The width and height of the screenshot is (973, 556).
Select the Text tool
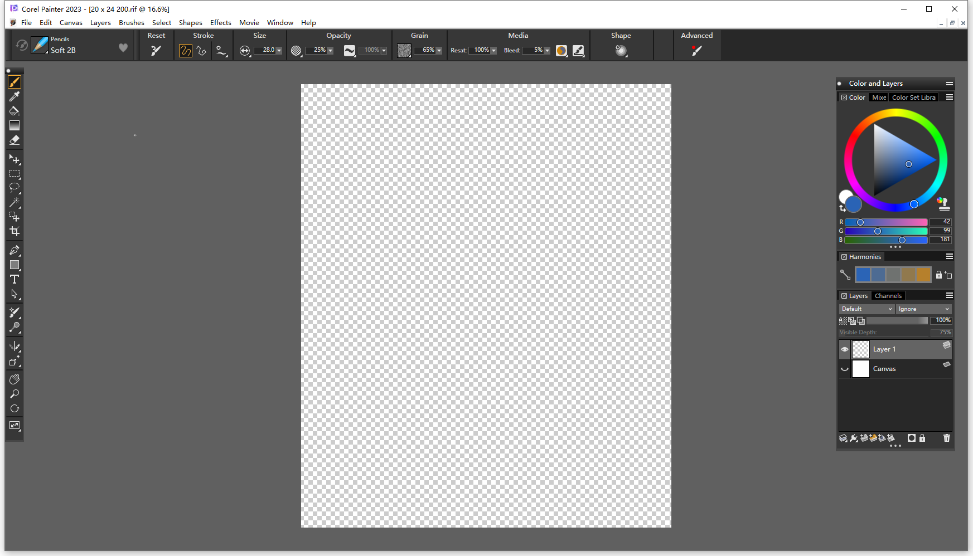(14, 279)
